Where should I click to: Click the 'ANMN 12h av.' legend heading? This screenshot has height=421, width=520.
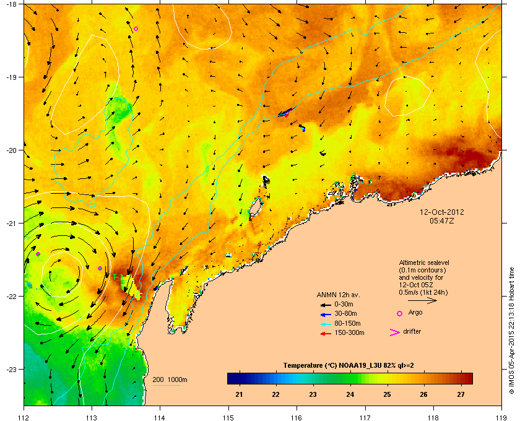(338, 295)
